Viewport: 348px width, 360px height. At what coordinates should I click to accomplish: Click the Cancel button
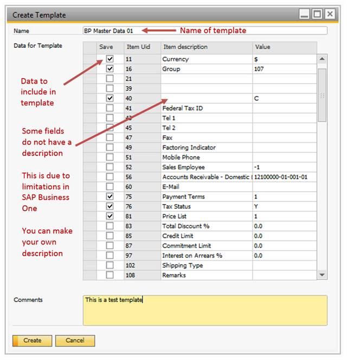75,340
